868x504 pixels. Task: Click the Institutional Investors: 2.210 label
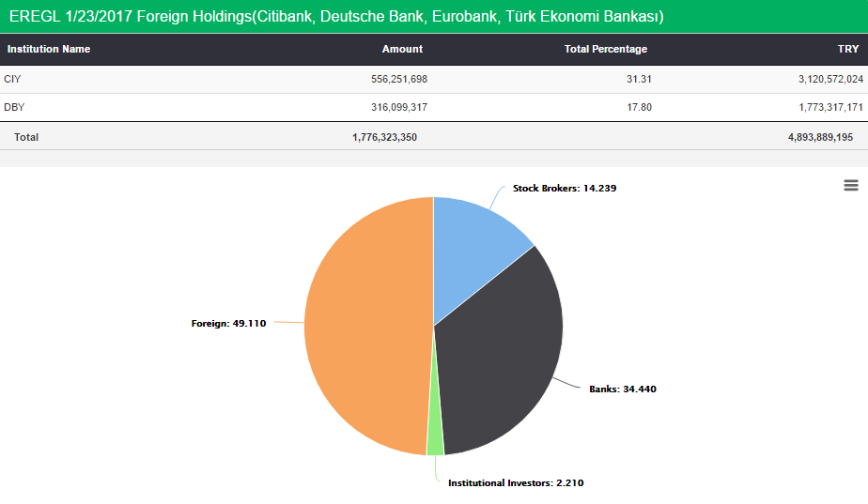point(516,483)
